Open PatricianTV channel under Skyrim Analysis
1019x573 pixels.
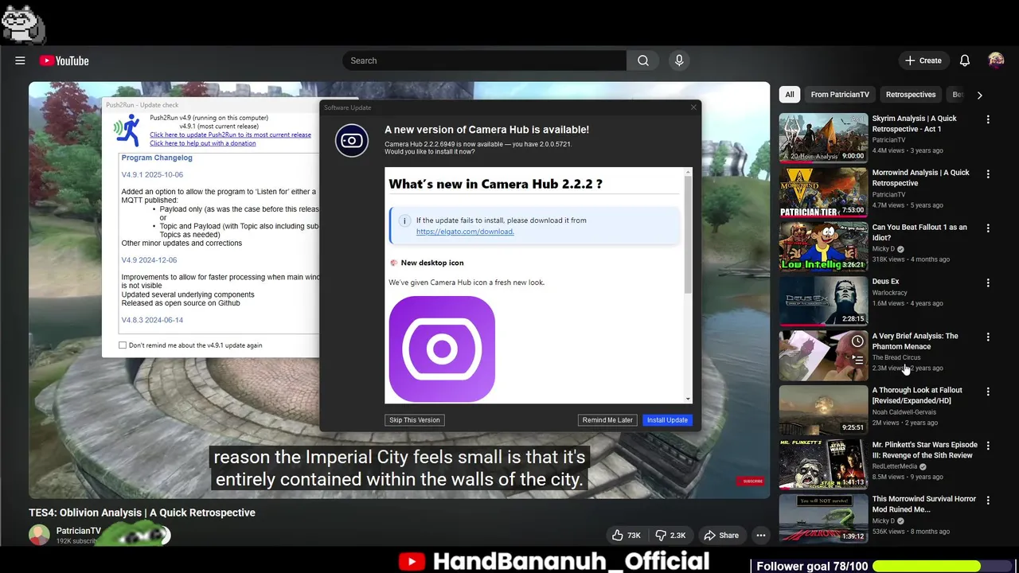(x=888, y=140)
